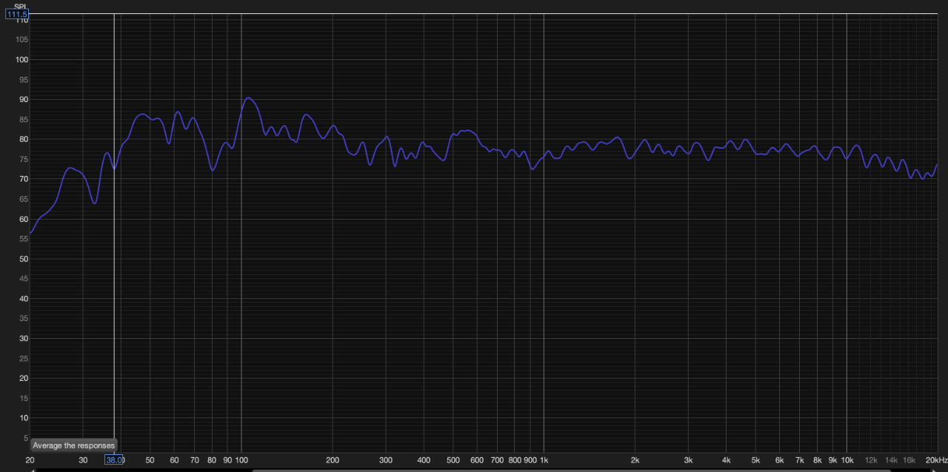Viewport: 948px width, 472px height.
Task: Click the Average the responses button
Action: (x=73, y=445)
